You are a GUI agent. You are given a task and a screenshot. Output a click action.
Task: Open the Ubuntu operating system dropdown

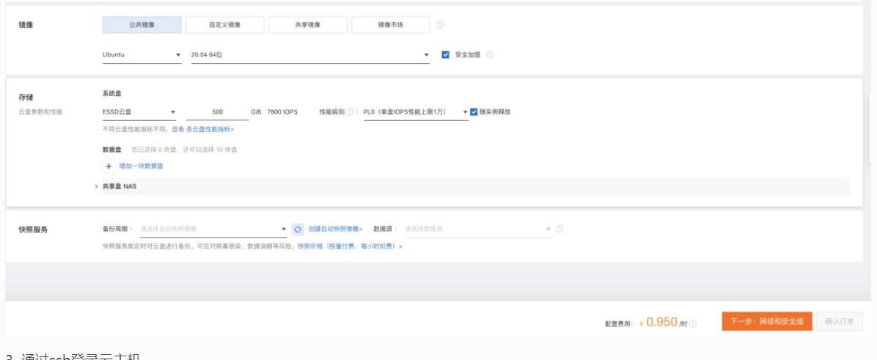click(x=142, y=55)
